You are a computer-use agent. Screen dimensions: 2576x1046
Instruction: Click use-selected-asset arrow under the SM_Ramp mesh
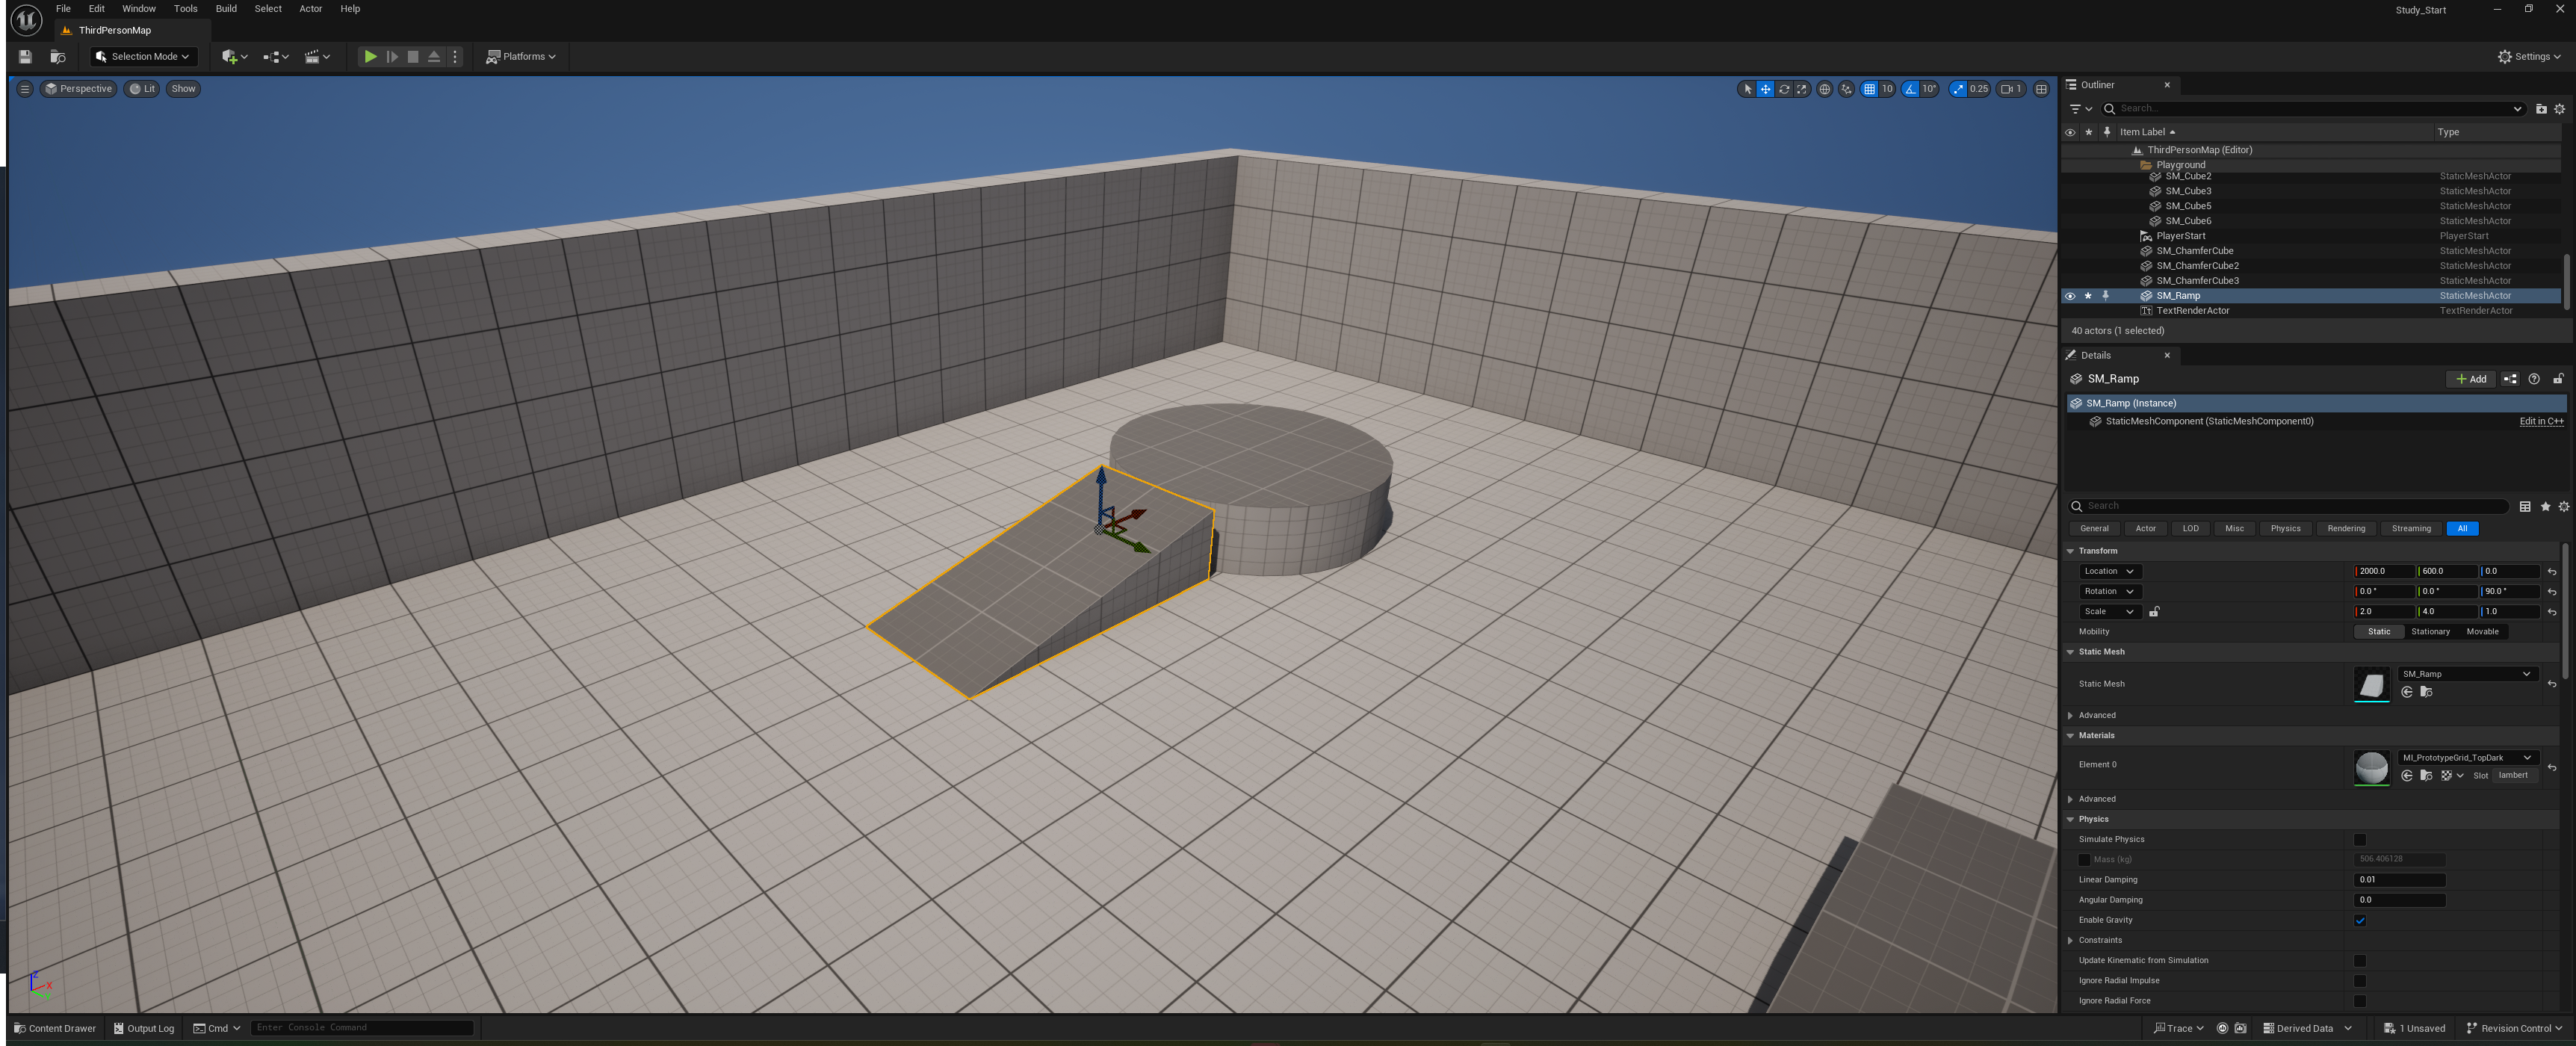pyautogui.click(x=2407, y=692)
